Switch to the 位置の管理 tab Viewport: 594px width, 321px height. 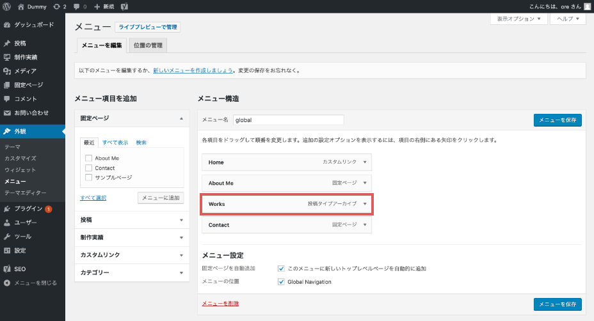click(x=148, y=45)
